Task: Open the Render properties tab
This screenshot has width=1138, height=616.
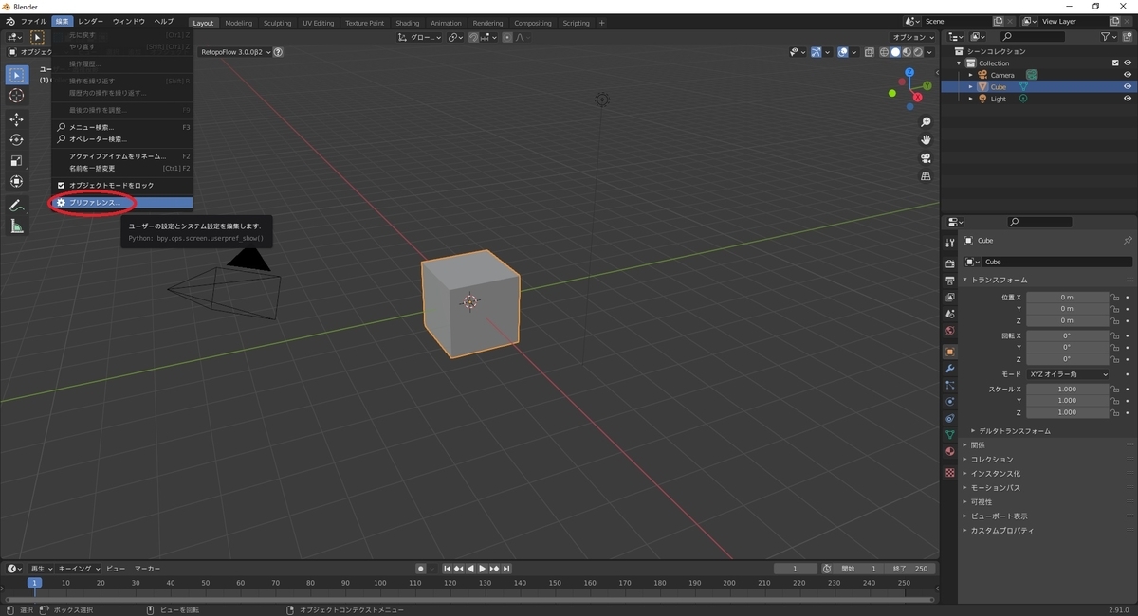Action: (949, 263)
